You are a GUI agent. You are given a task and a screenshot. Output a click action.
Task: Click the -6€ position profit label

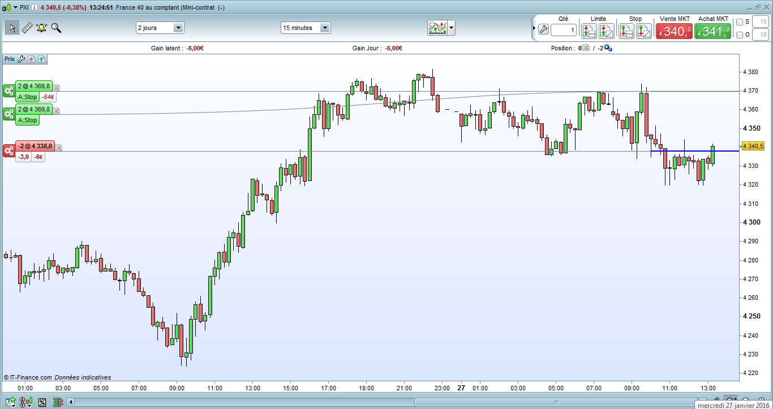(x=38, y=157)
